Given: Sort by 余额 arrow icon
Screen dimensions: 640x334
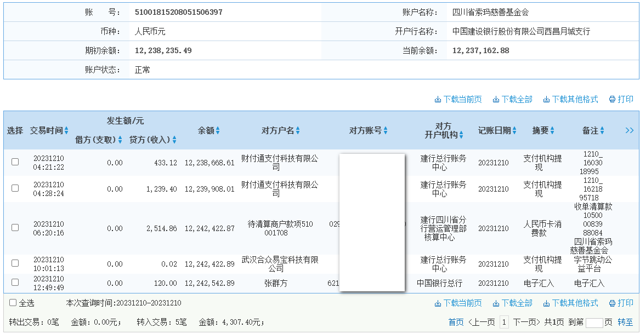Looking at the screenshot, I should [218, 130].
